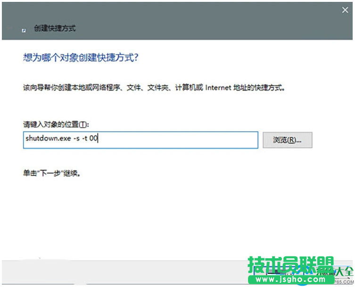
Task: Click the 创建快捷方式 window title text
Action: [x=55, y=29]
